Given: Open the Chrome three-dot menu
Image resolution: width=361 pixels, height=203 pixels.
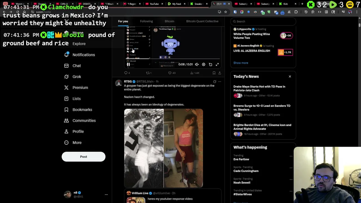Looking at the screenshot, I should click(357, 12).
